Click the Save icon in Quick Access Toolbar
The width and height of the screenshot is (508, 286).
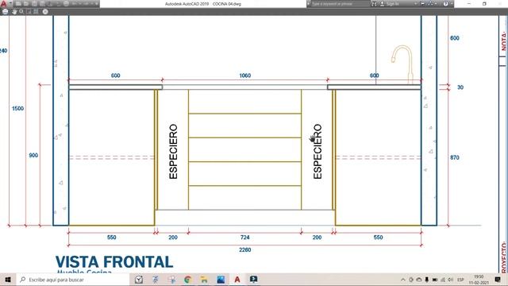pyautogui.click(x=34, y=3)
